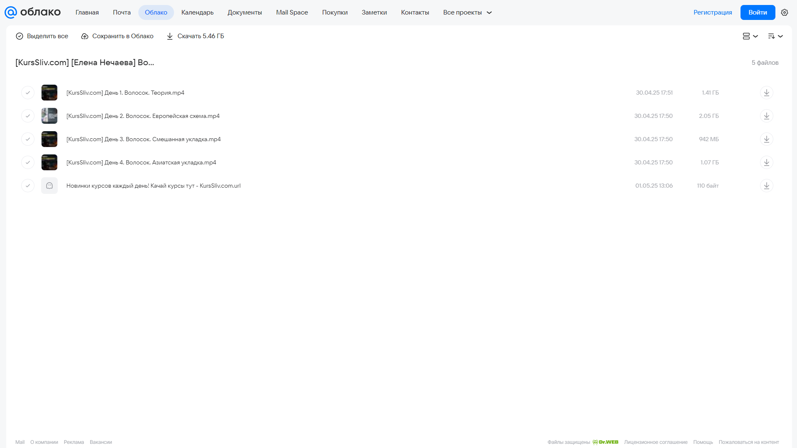The width and height of the screenshot is (797, 448).
Task: Open the view mode dropdown
Action: pos(750,36)
